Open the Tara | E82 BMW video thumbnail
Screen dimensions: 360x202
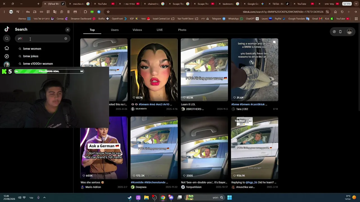point(255,70)
